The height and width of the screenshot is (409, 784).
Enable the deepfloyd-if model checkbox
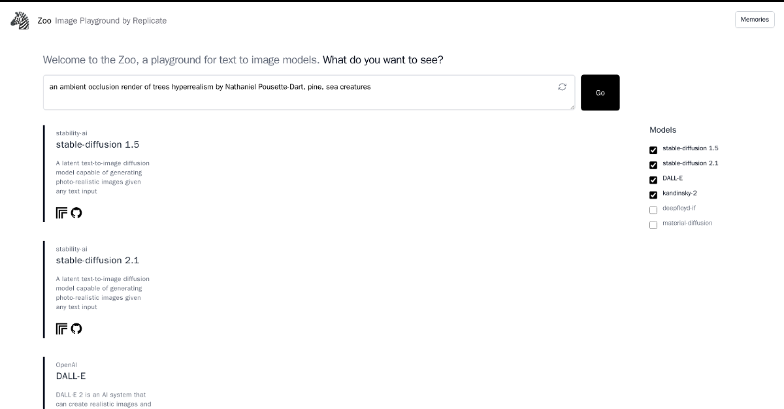click(653, 210)
